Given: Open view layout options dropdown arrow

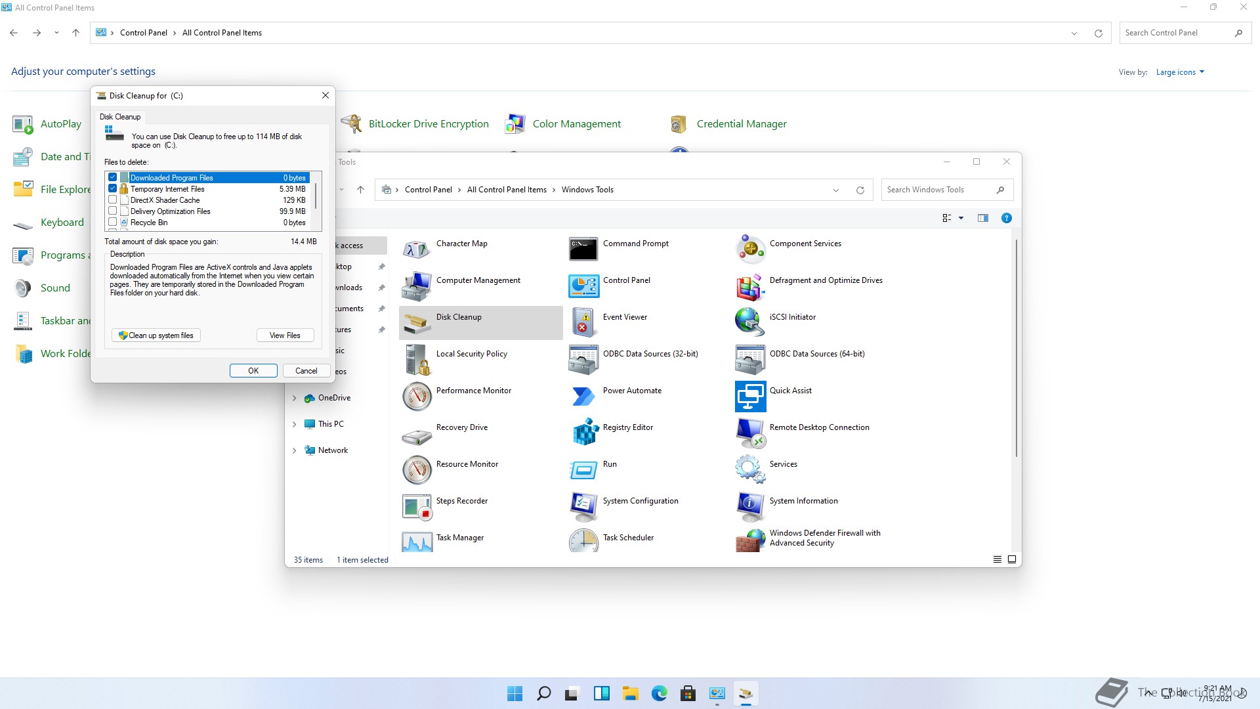Looking at the screenshot, I should [x=961, y=218].
